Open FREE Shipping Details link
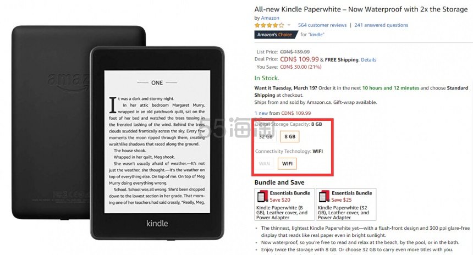This screenshot has height=255, width=473. 369,60
